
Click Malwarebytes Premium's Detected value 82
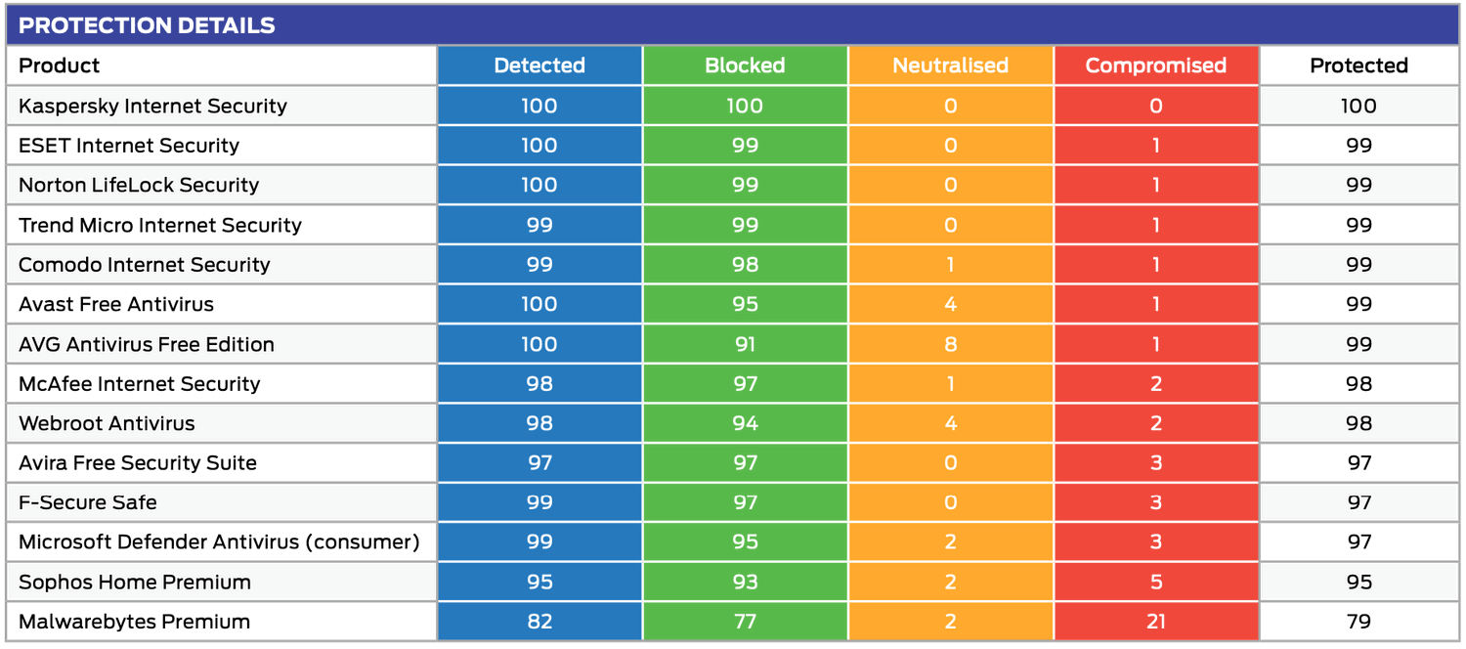click(x=539, y=622)
